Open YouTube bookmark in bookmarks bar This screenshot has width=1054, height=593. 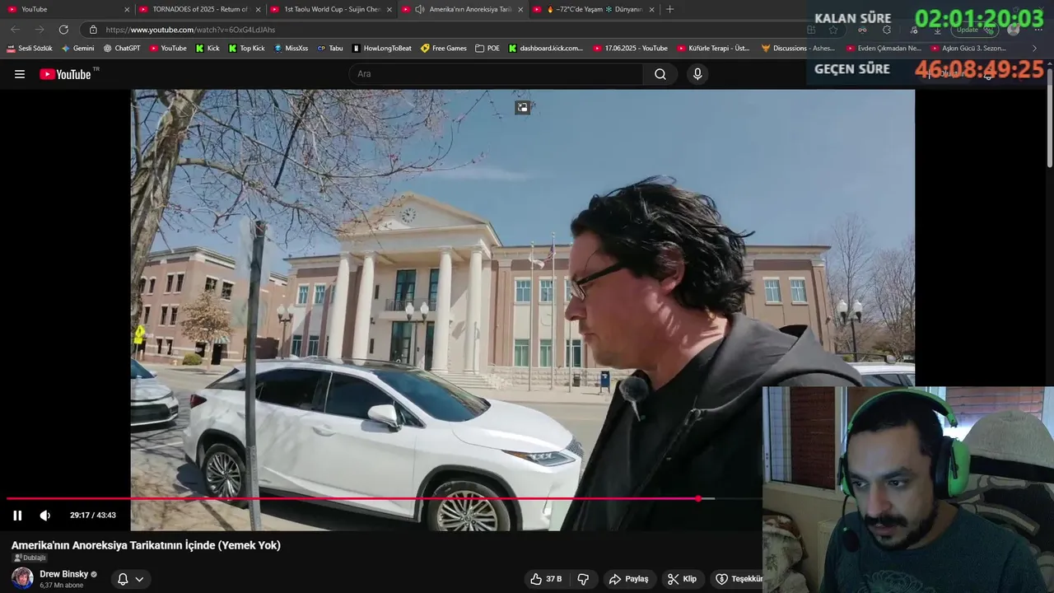pyautogui.click(x=168, y=48)
